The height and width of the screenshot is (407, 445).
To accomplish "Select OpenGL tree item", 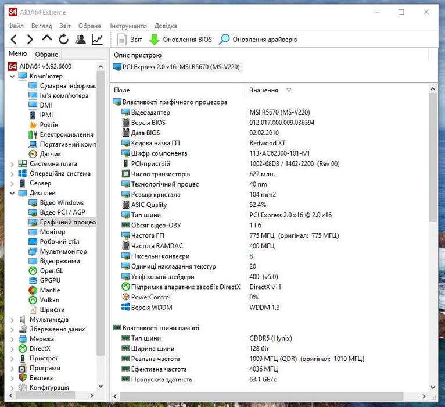I will [46, 271].
